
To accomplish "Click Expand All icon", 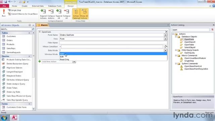I will (59, 14).
